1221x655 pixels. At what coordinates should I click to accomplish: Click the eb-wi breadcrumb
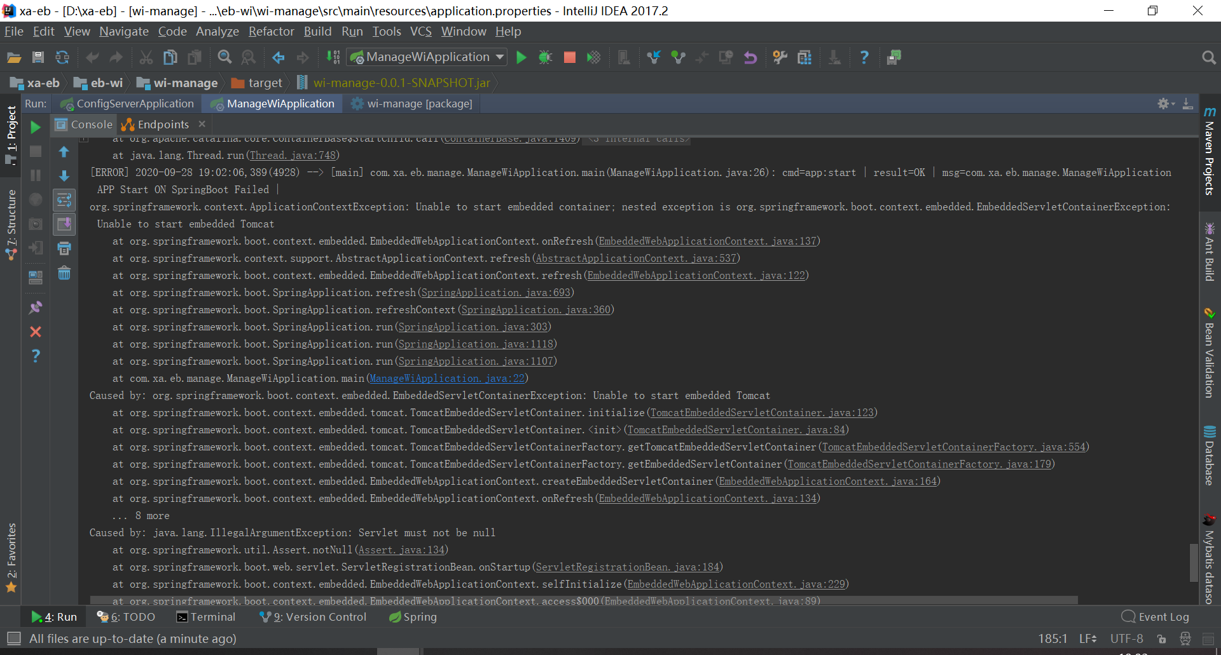(x=99, y=83)
